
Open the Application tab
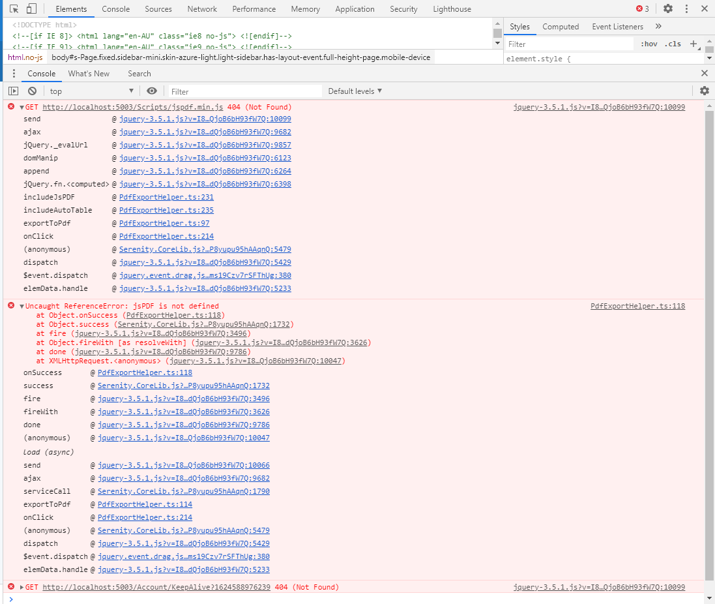click(x=355, y=9)
